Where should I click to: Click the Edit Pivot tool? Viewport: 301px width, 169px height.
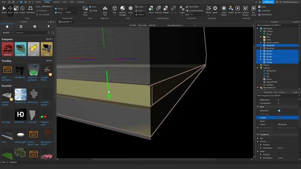click(85, 10)
